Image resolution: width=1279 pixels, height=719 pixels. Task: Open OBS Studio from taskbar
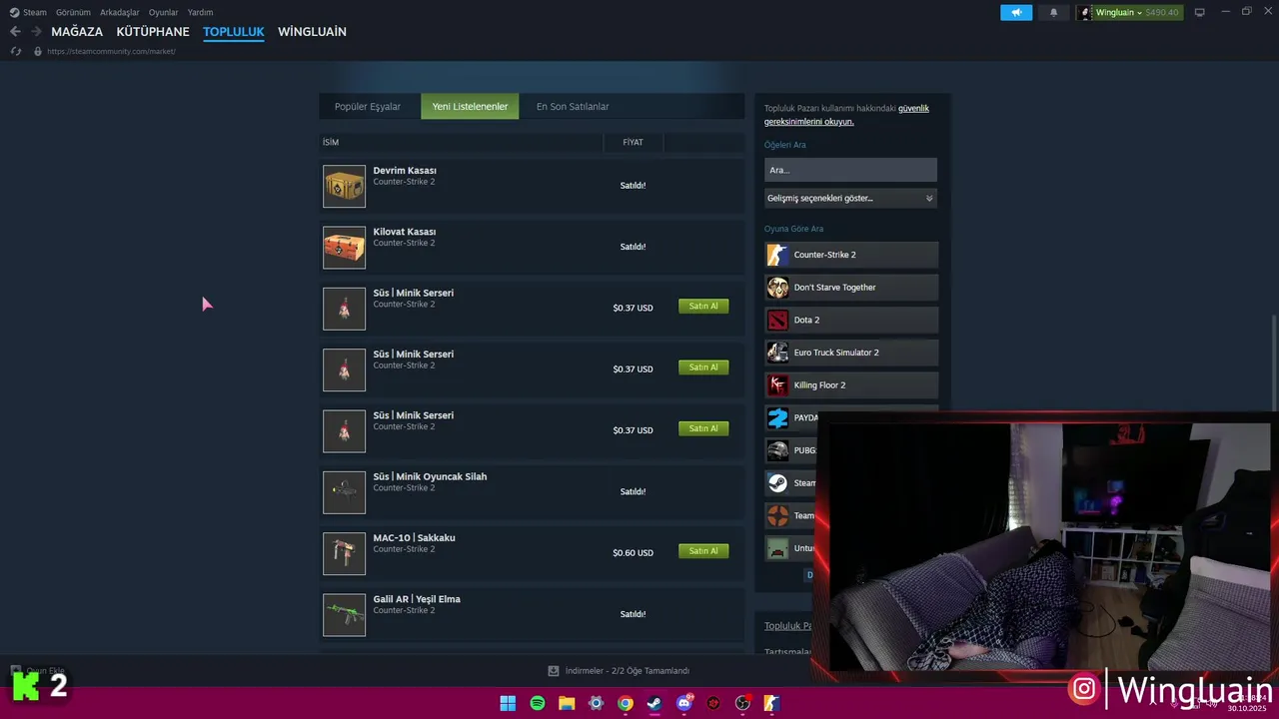[x=742, y=703]
